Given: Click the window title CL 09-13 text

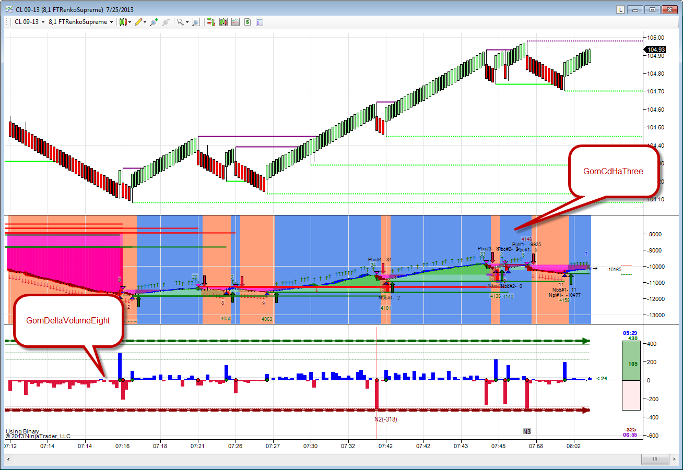Looking at the screenshot, I should (28, 9).
